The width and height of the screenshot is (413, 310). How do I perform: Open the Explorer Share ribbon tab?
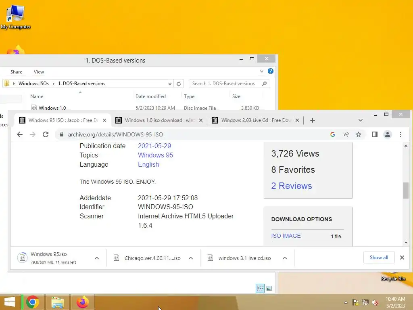pyautogui.click(x=16, y=72)
